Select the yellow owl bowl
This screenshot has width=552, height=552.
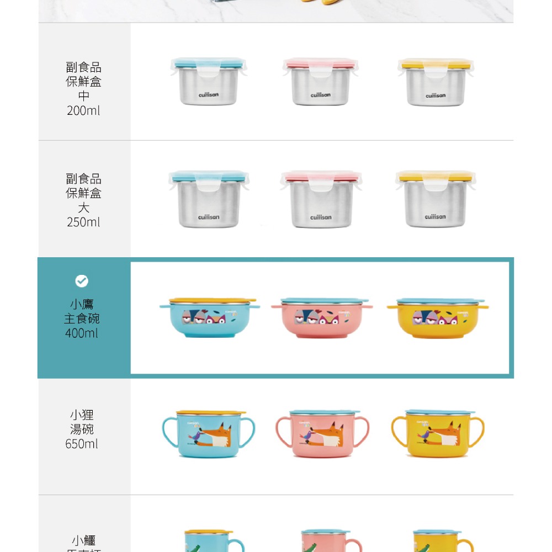click(x=438, y=319)
